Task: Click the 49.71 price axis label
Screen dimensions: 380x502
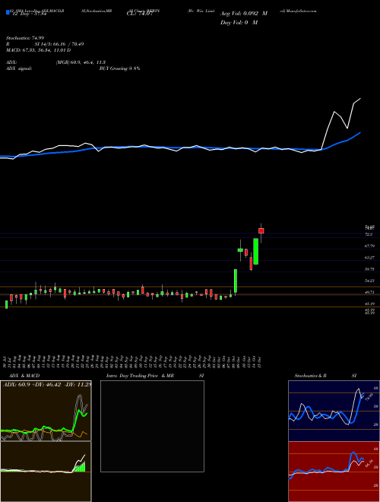Action: coord(370,292)
